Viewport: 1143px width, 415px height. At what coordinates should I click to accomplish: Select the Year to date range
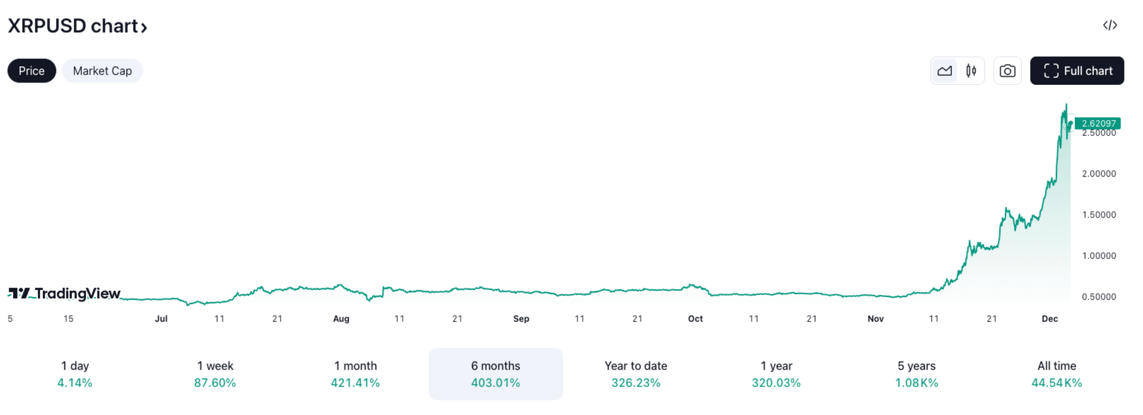pyautogui.click(x=636, y=374)
